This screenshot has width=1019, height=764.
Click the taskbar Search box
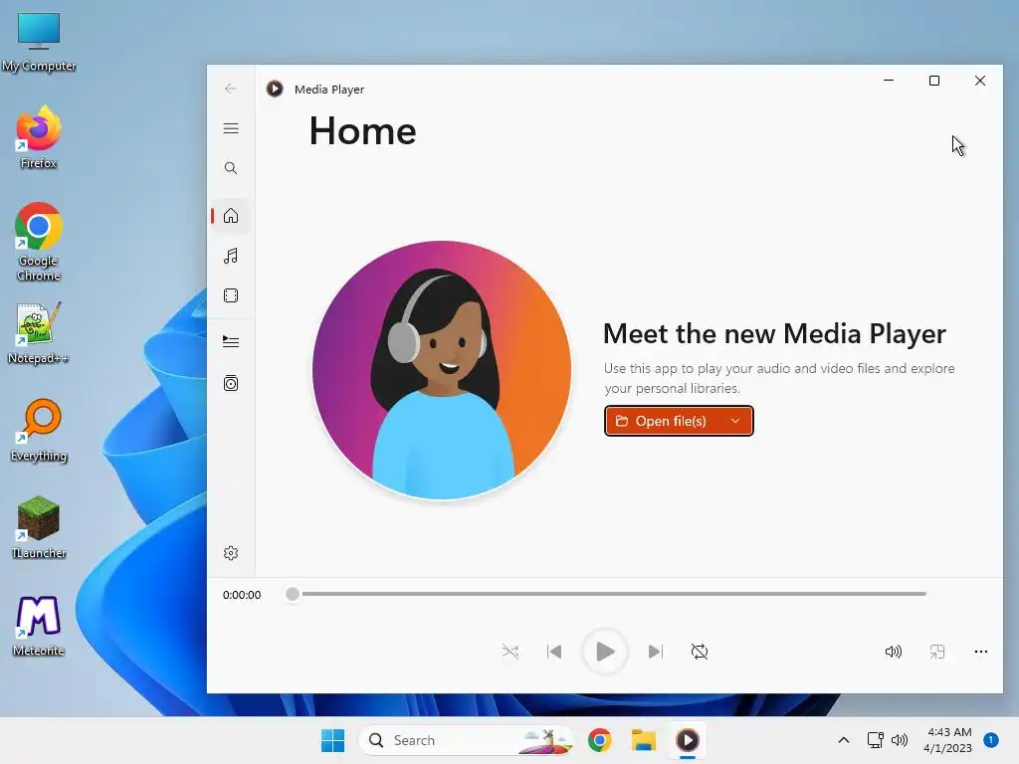click(467, 740)
